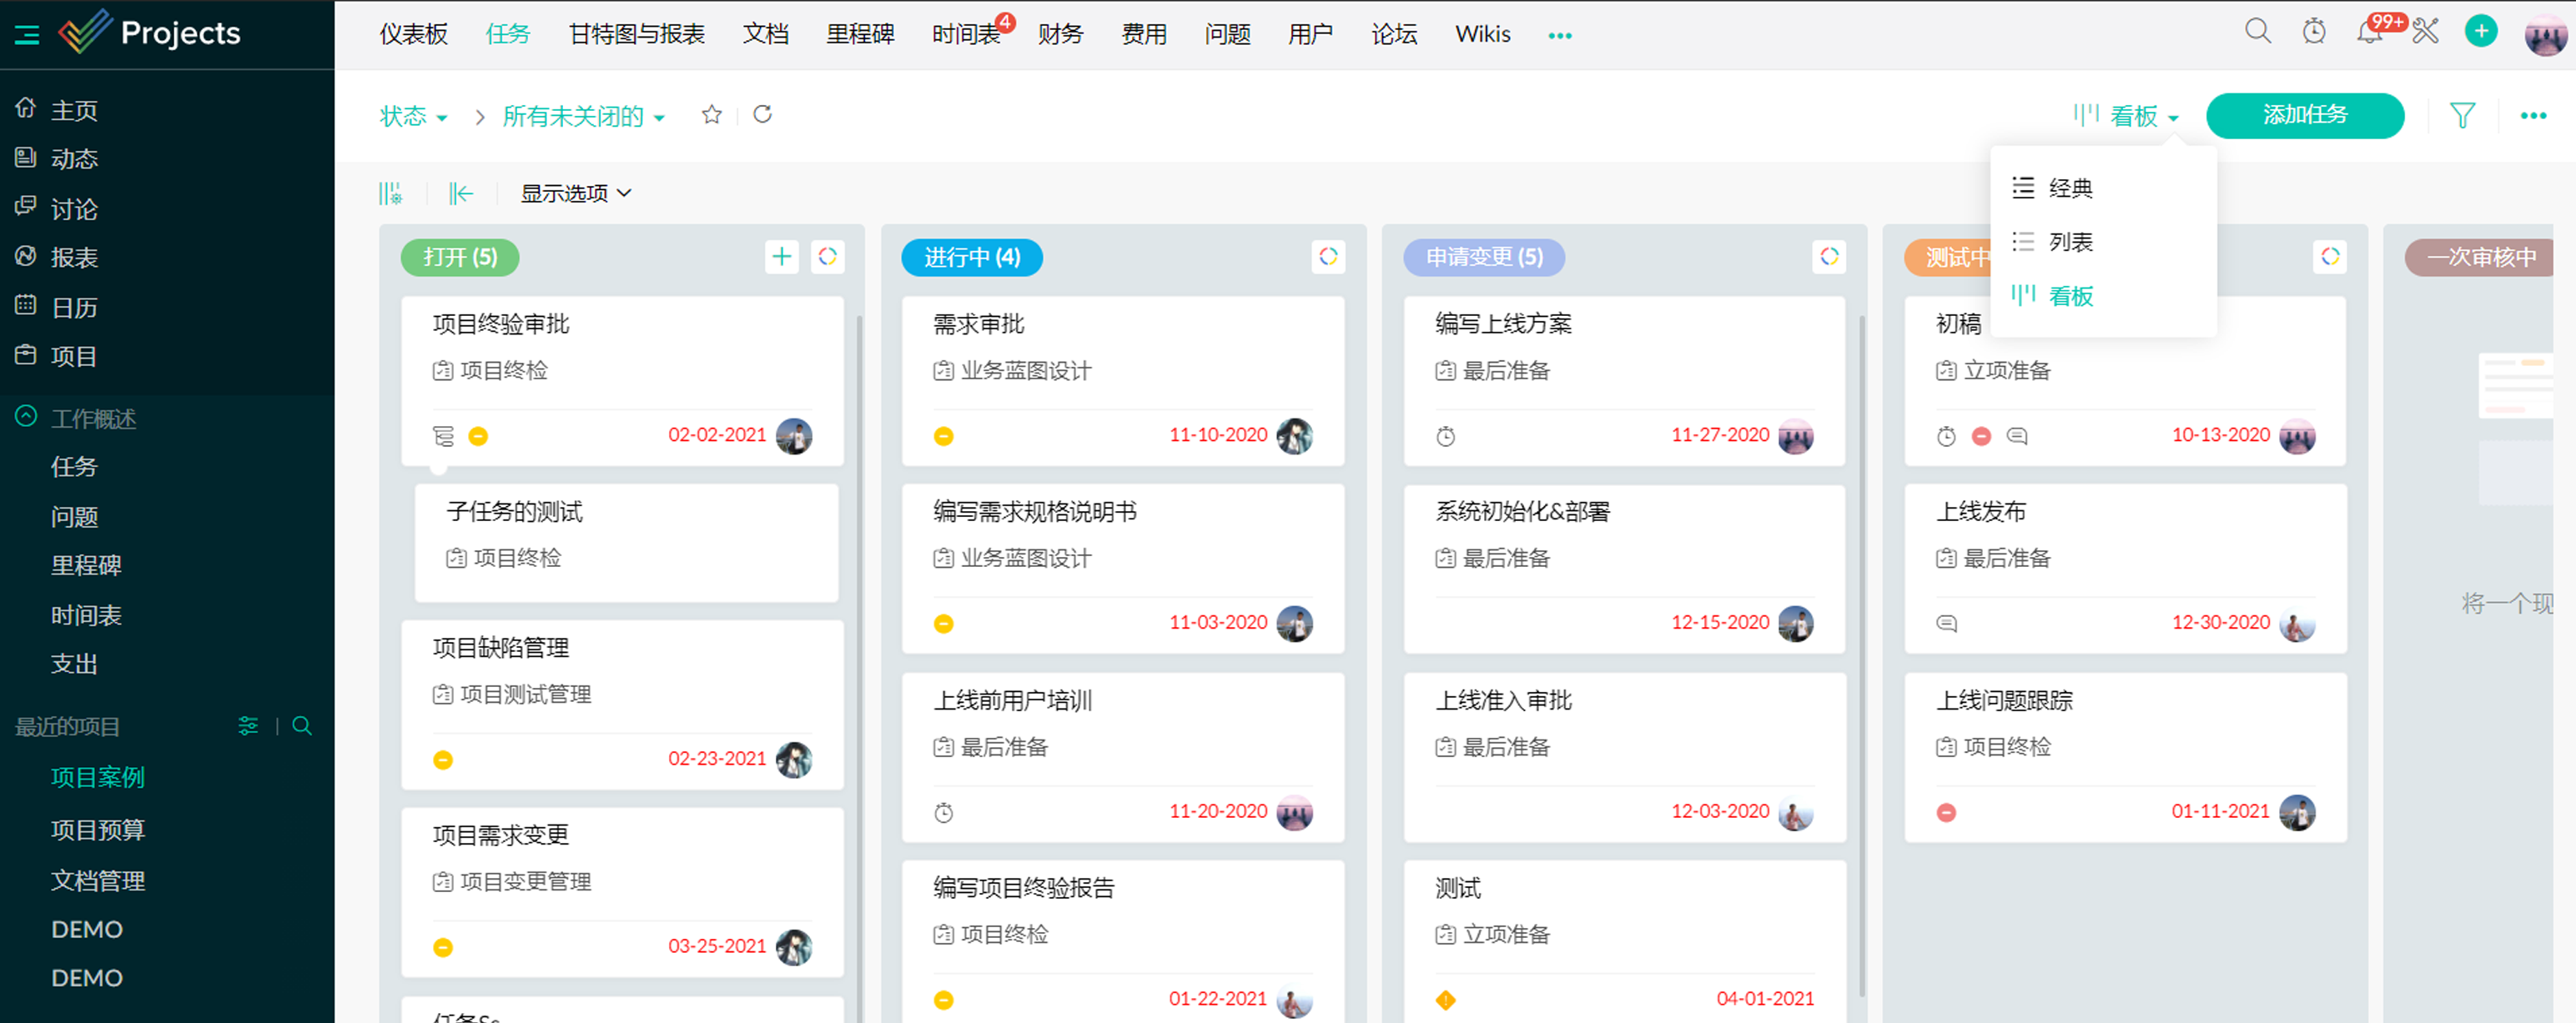This screenshot has width=2576, height=1023.
Task: Click the filter funnel icon
Action: coord(2462,116)
